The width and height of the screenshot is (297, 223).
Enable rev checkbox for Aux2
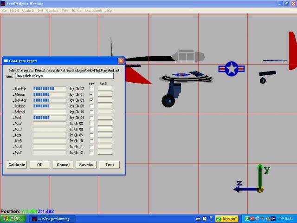pyautogui.click(x=91, y=124)
